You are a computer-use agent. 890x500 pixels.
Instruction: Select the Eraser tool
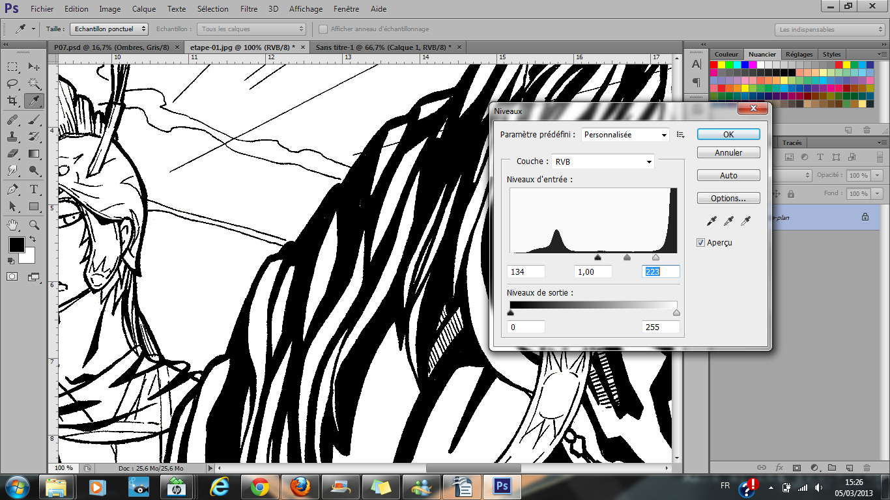(x=12, y=154)
